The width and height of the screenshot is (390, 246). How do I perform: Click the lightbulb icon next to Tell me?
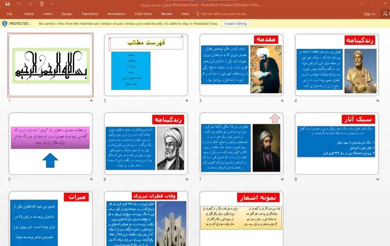pos(198,14)
